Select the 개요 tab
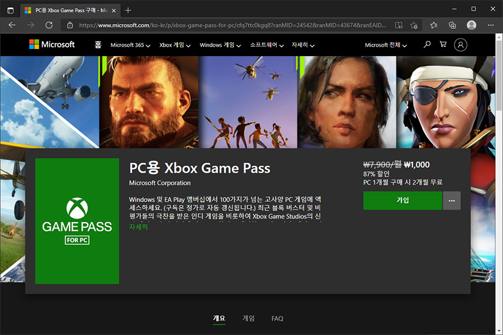The width and height of the screenshot is (503, 335). 219,318
